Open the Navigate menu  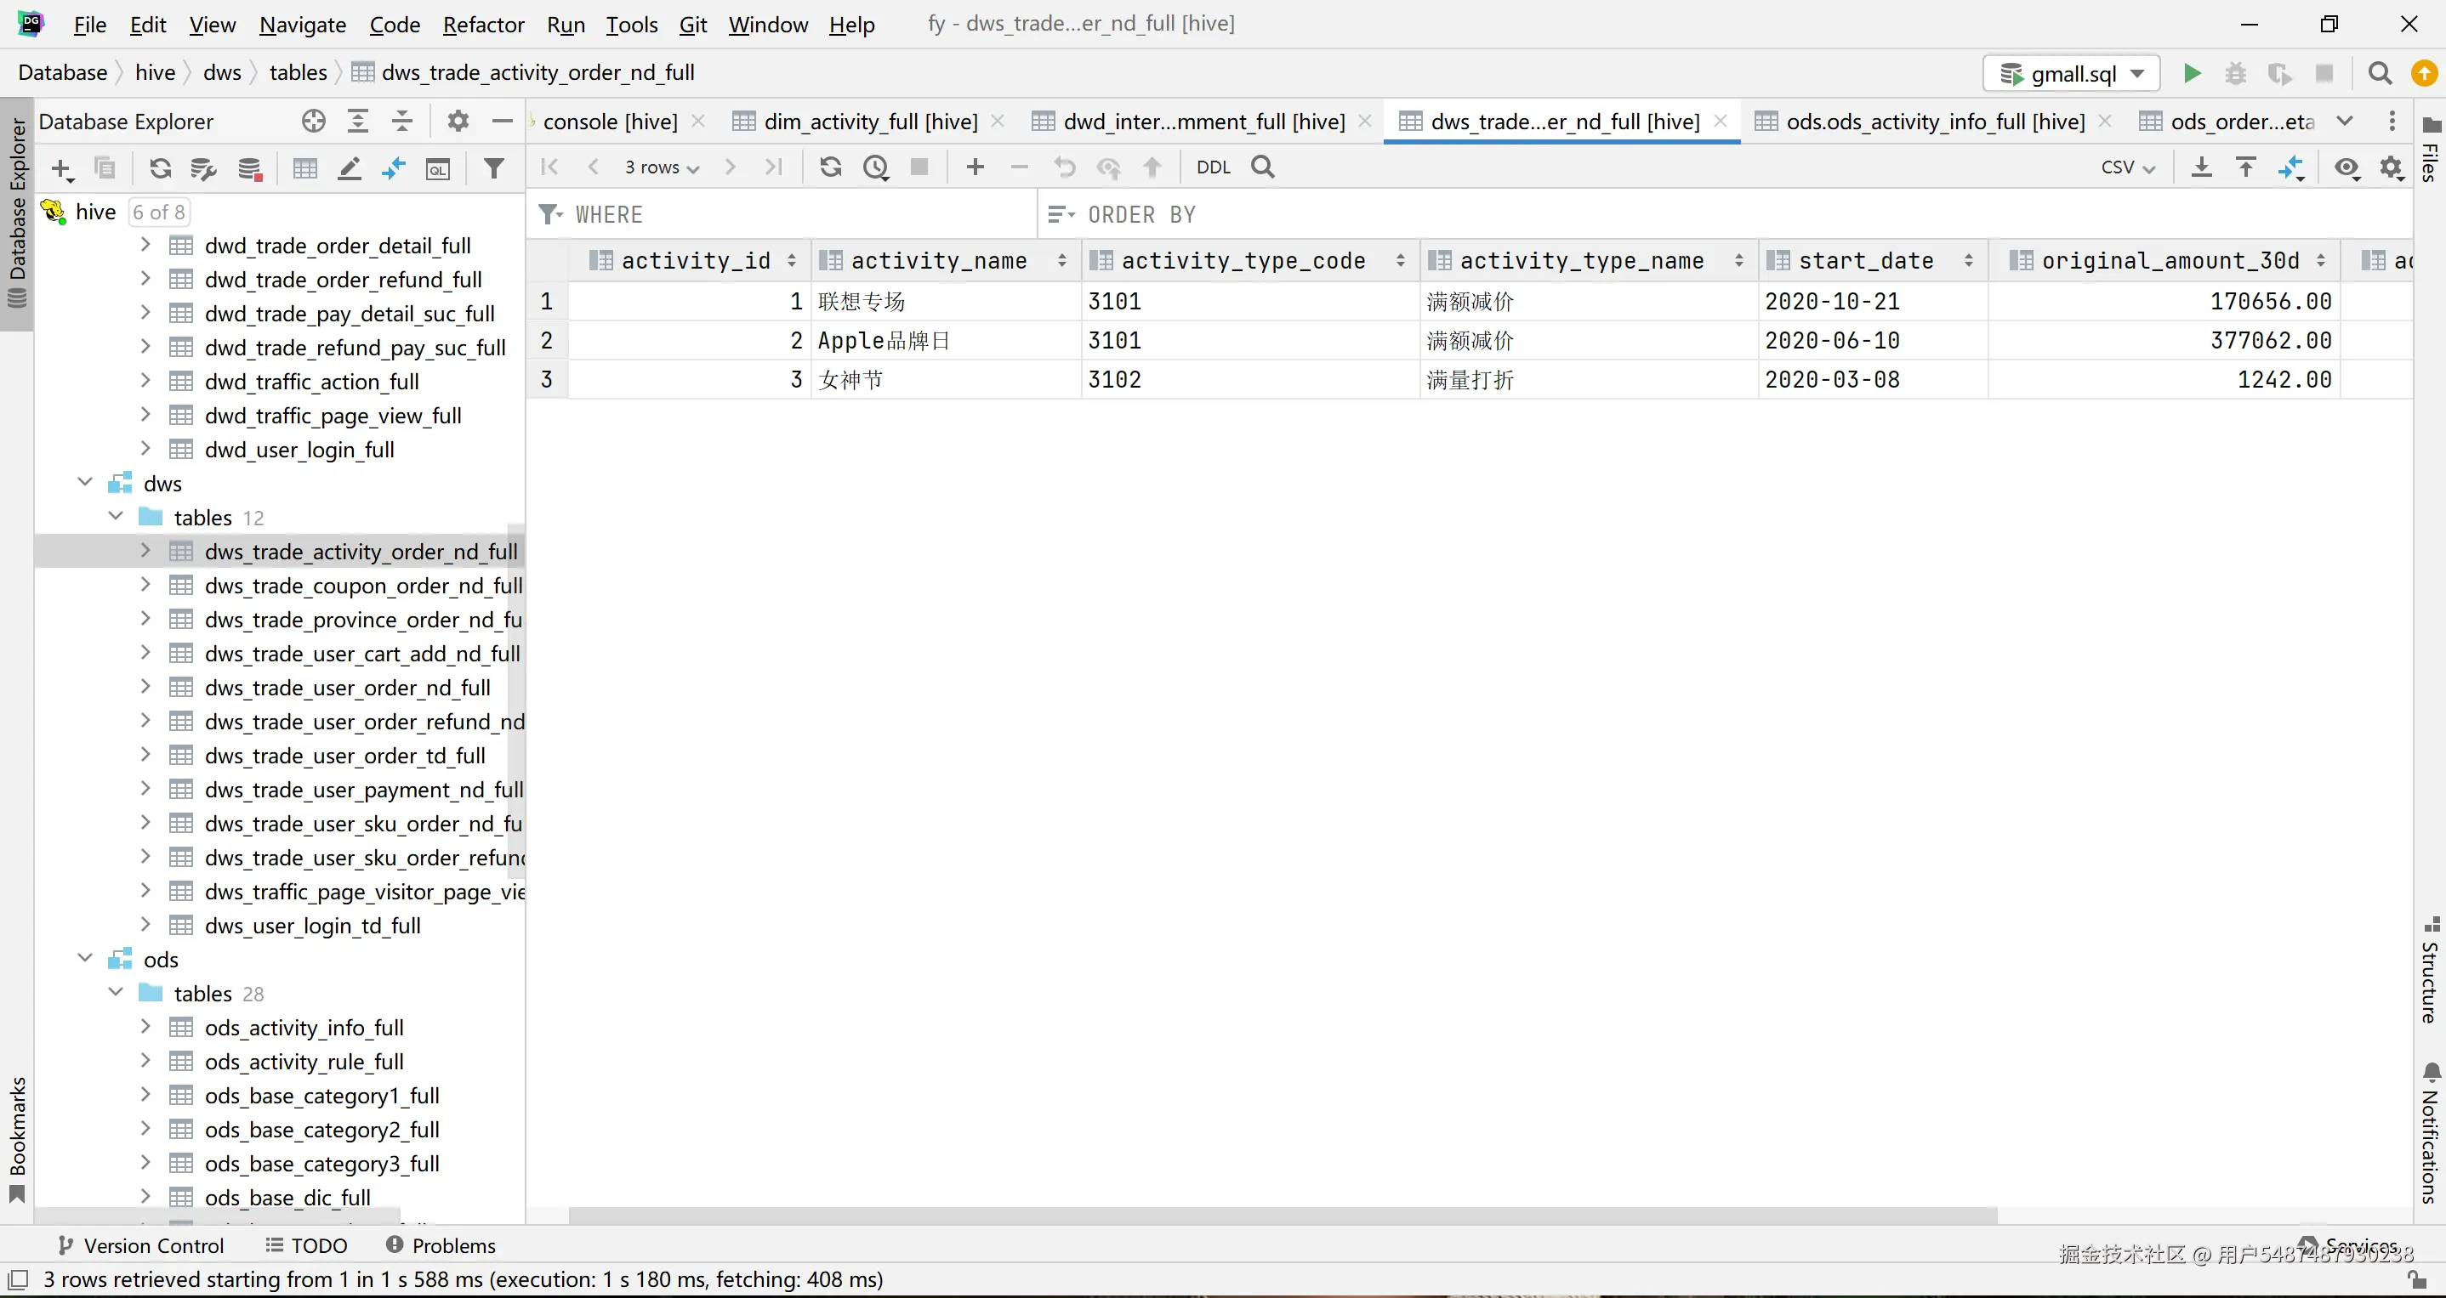(x=302, y=25)
